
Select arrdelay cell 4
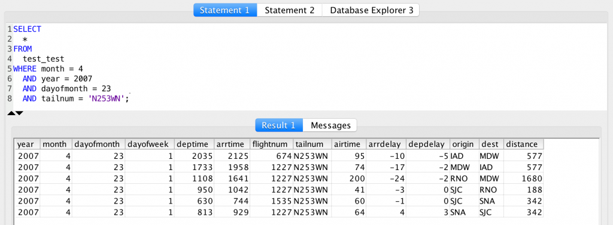386,212
